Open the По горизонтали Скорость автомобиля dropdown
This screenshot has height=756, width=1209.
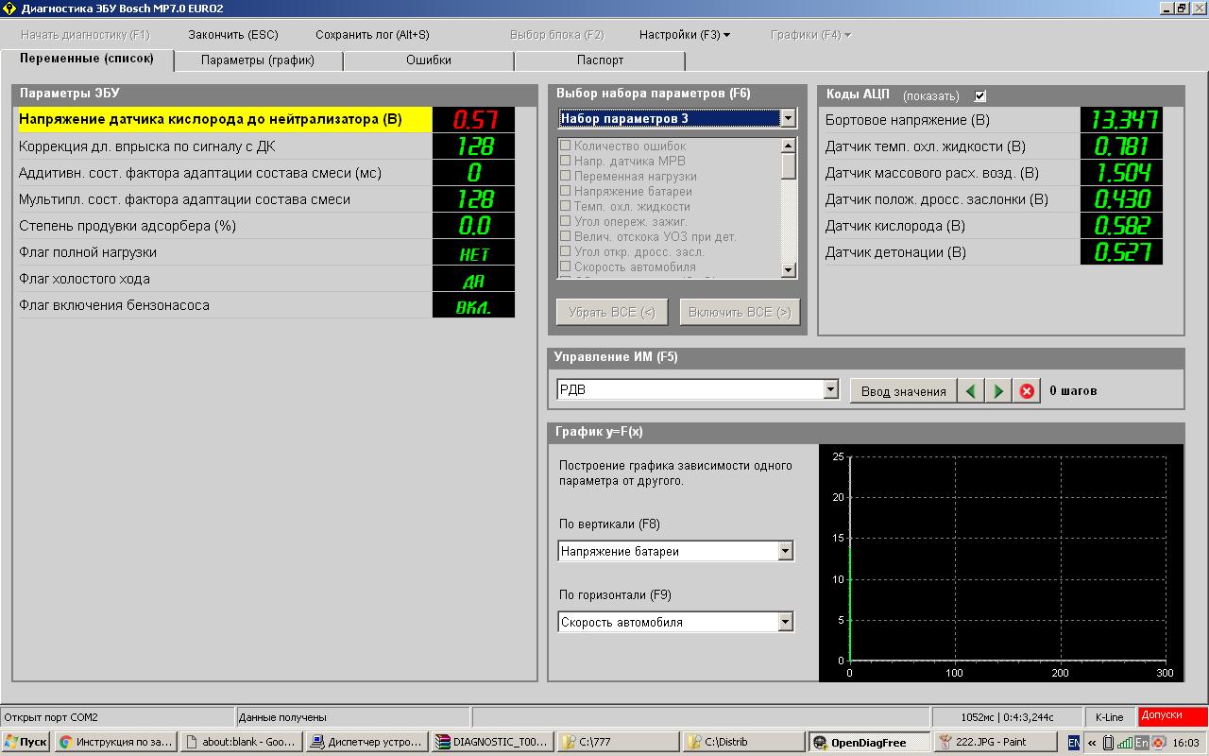point(785,622)
